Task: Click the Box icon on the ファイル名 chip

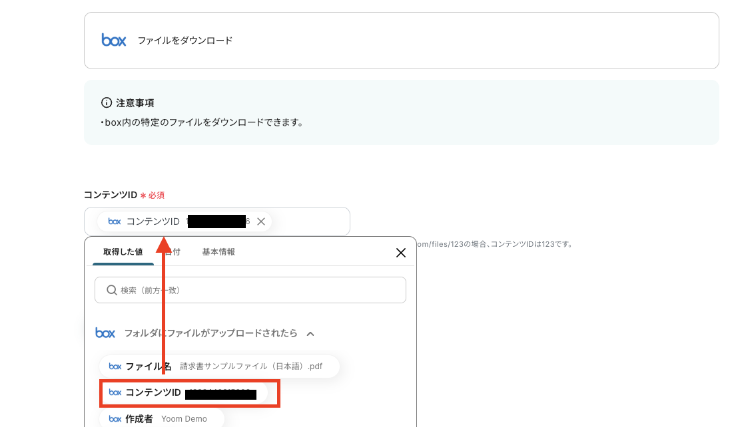Action: point(115,366)
